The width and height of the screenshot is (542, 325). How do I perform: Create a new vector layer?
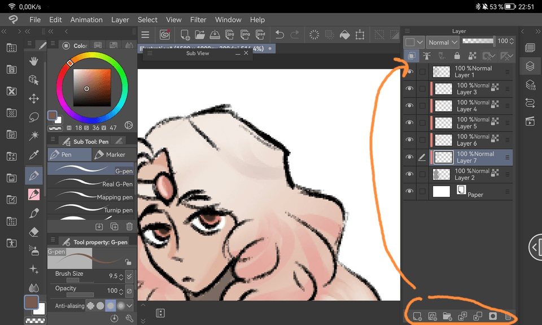coord(432,316)
